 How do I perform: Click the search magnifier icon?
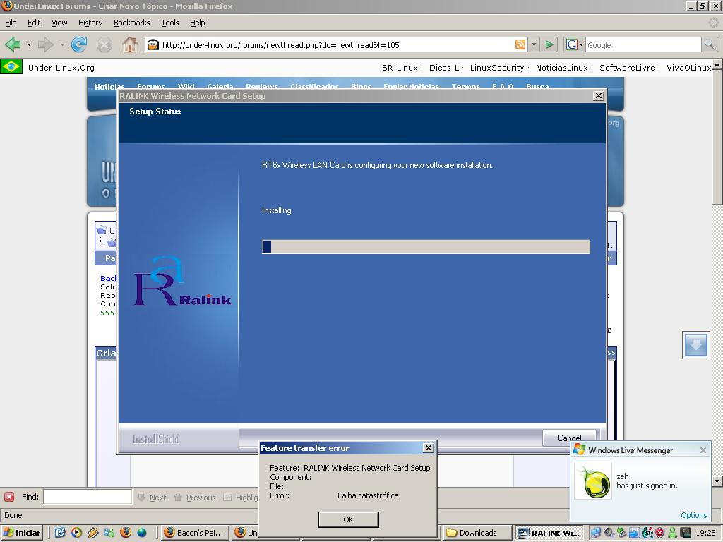coord(710,44)
